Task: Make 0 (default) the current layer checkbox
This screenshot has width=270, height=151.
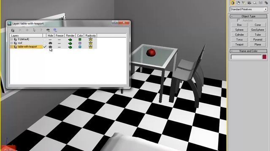Action: [x=45, y=39]
